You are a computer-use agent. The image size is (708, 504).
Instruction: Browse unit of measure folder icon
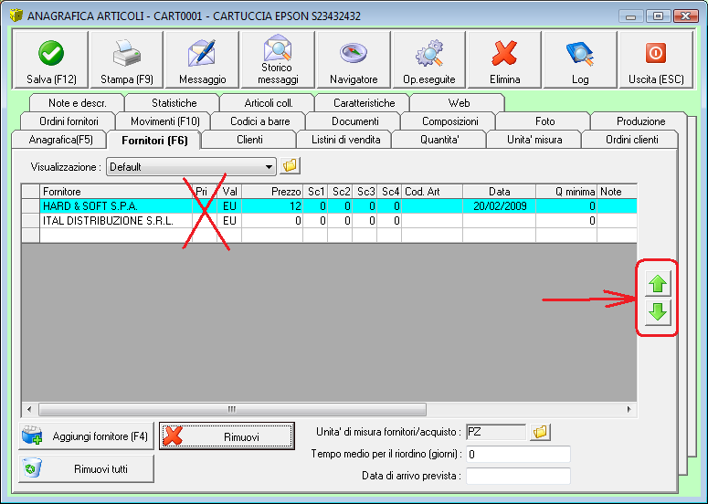click(540, 432)
